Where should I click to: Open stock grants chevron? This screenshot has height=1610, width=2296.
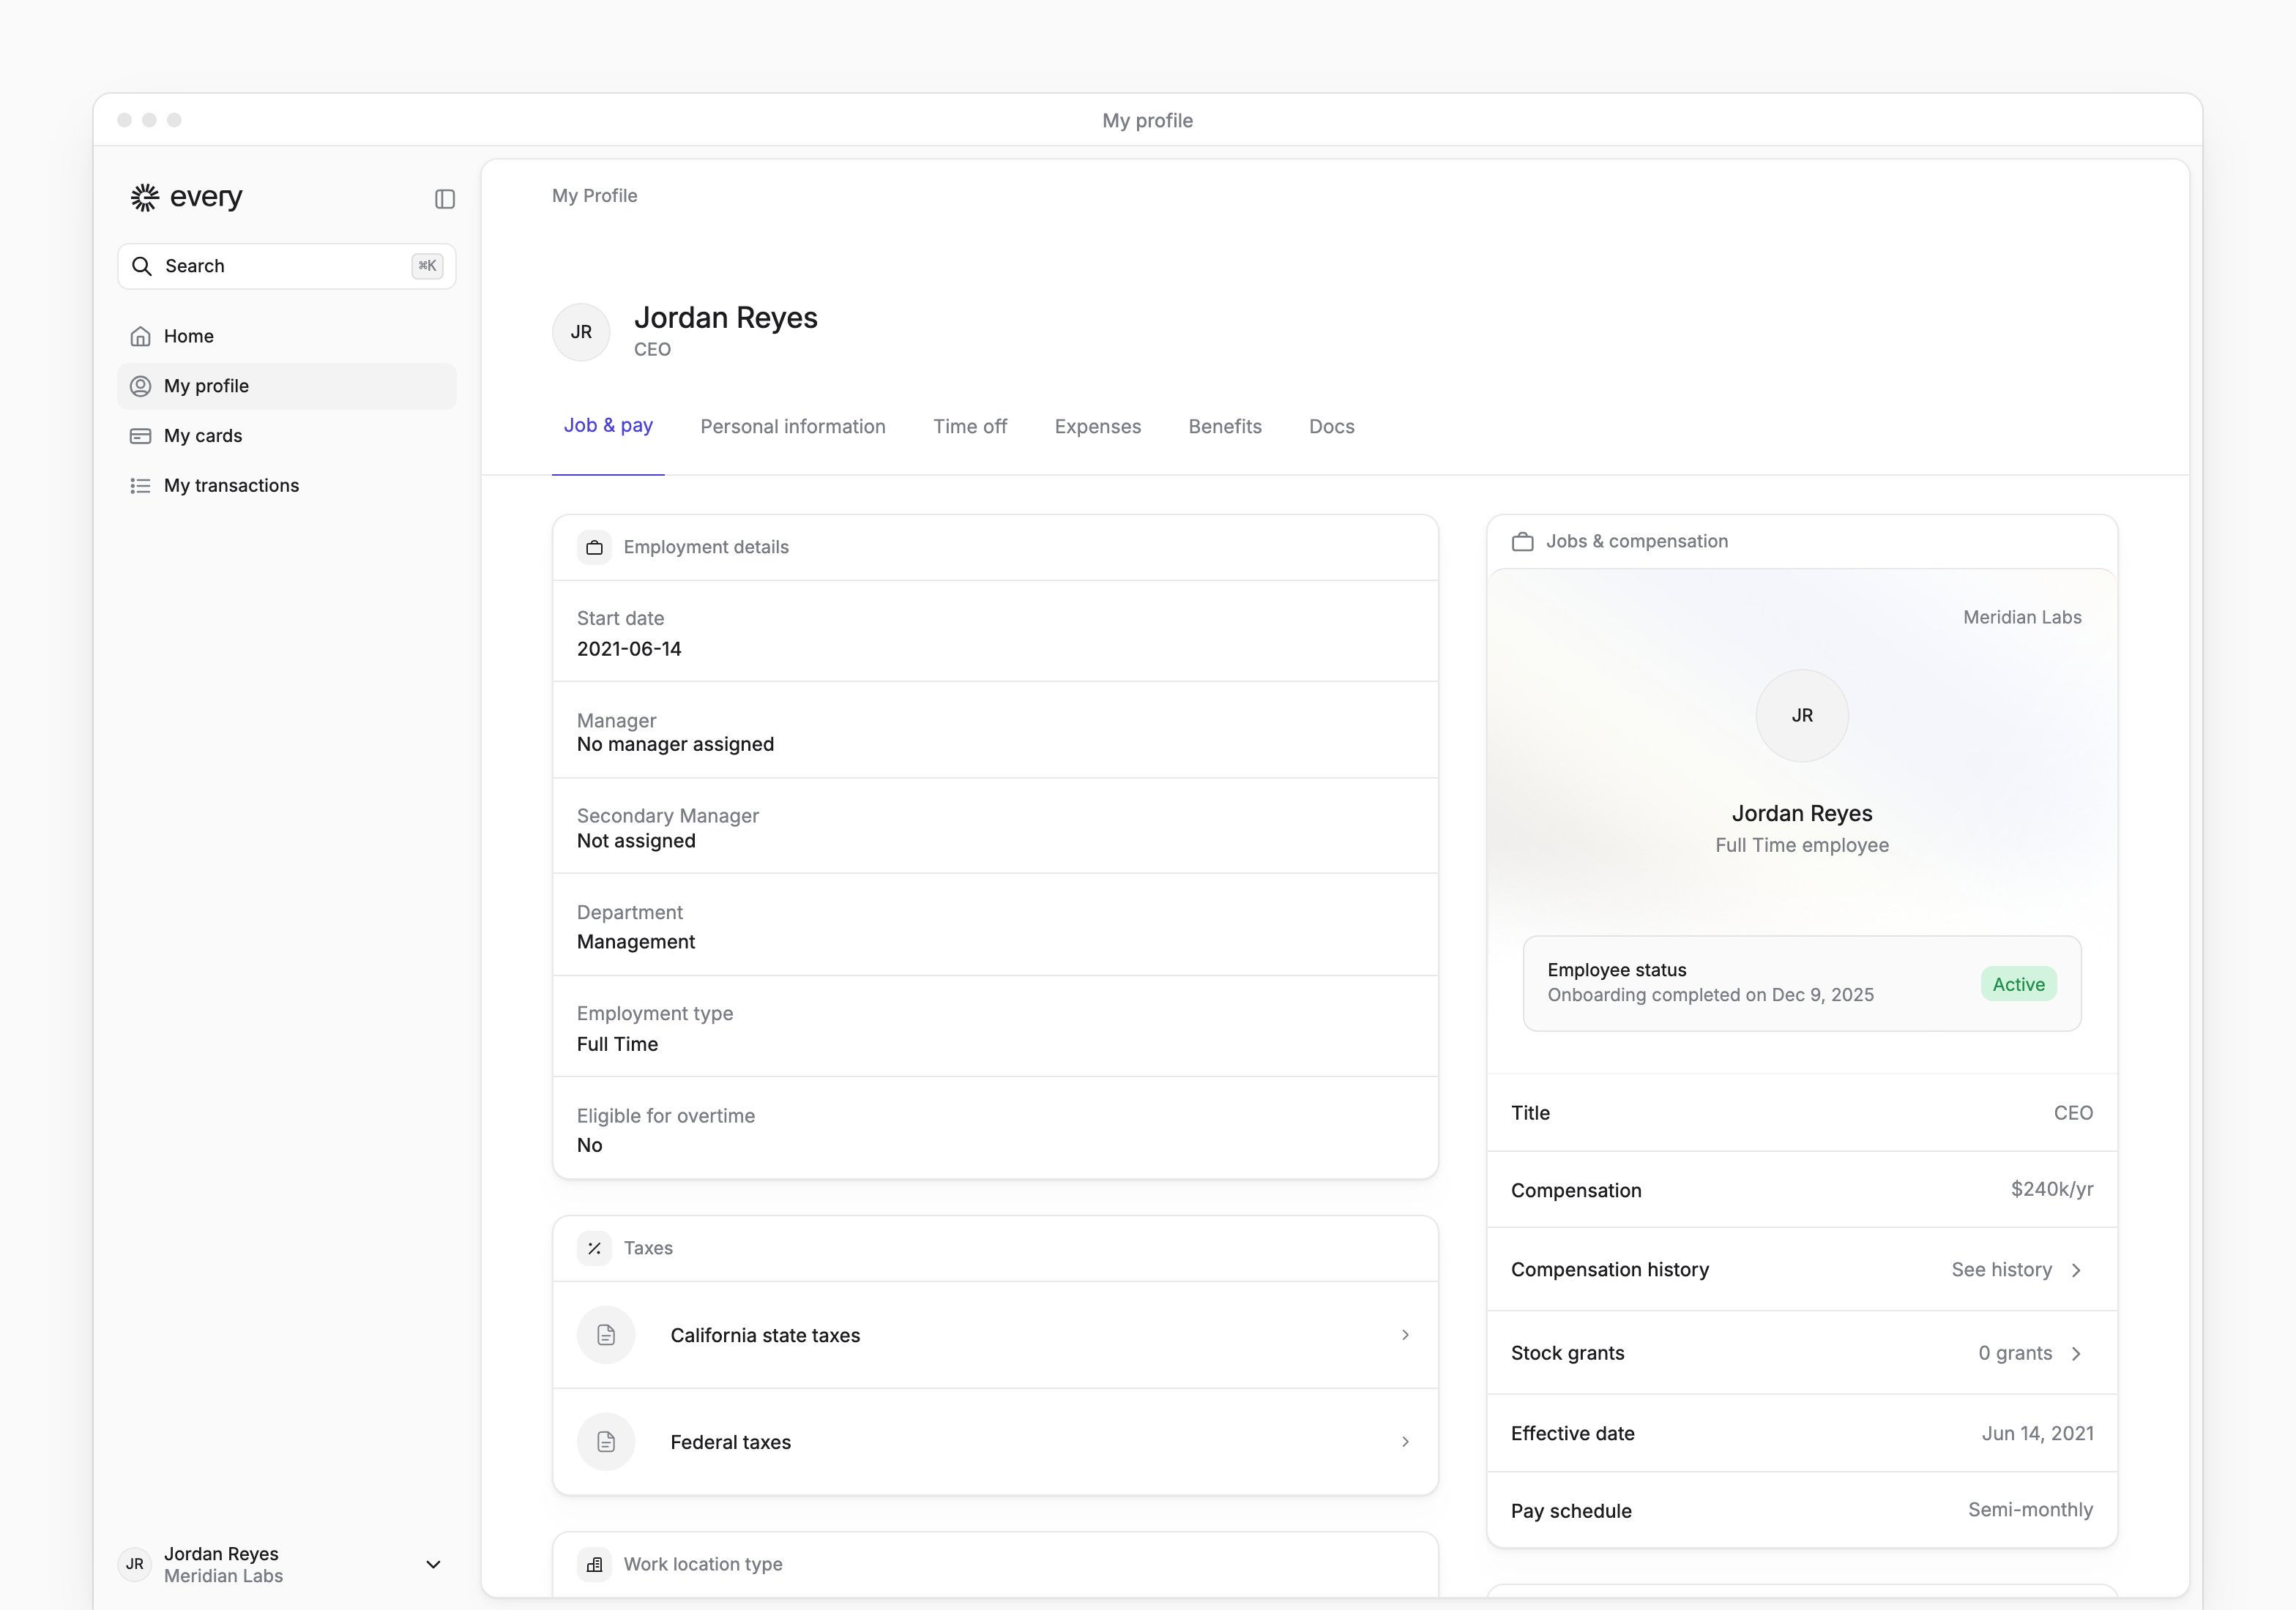2076,1354
